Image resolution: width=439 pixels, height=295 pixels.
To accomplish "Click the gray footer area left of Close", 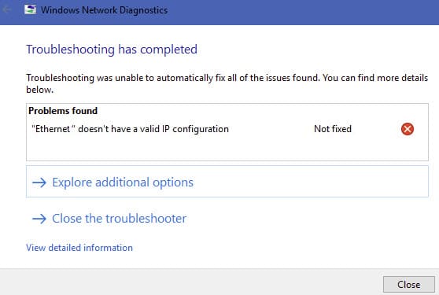I will pyautogui.click(x=190, y=282).
